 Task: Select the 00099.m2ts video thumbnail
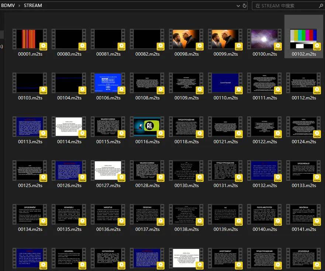coord(225,39)
